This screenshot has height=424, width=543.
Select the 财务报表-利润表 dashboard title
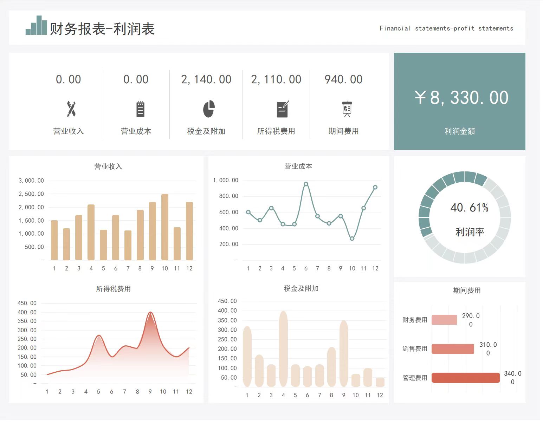(102, 29)
